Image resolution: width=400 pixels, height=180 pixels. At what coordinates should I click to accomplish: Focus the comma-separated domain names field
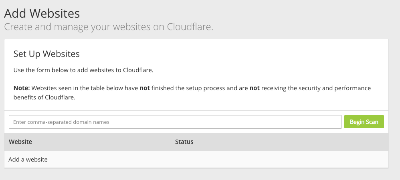[x=175, y=122]
